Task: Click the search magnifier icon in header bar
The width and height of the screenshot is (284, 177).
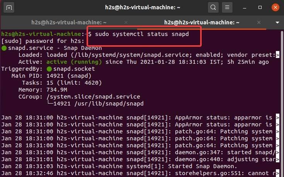Action: coord(213,7)
